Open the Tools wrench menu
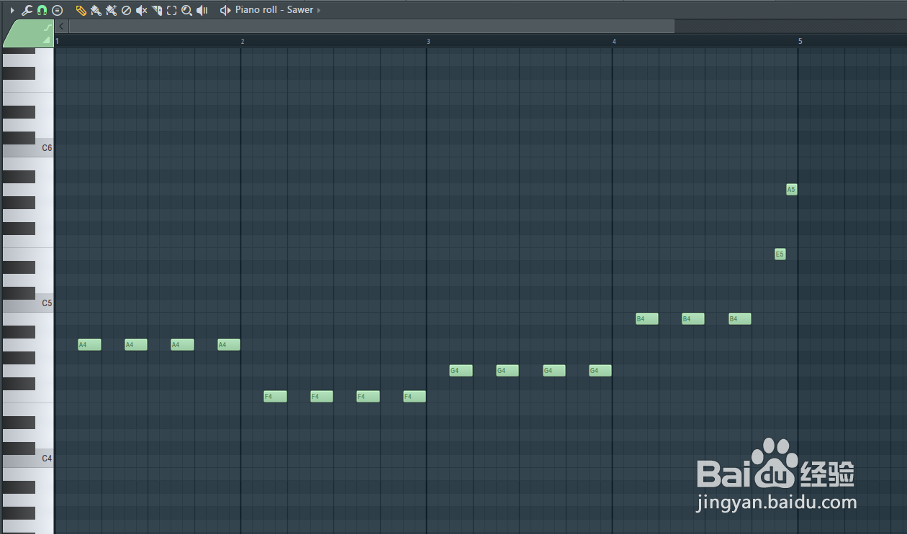 27,10
